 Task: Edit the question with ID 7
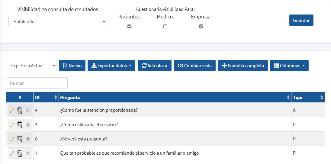pos(12,153)
